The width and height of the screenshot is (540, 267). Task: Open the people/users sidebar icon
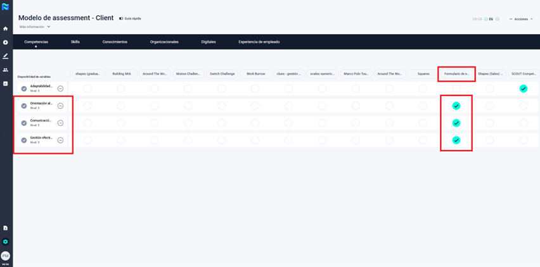pyautogui.click(x=6, y=70)
